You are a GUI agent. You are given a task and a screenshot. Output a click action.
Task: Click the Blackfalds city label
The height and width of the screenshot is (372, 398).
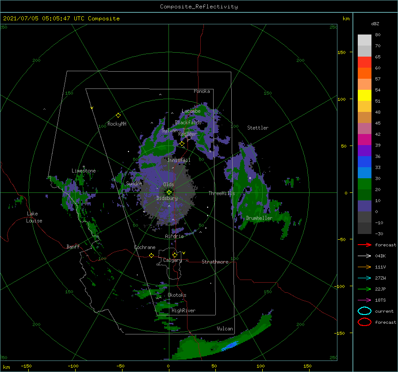[188, 123]
